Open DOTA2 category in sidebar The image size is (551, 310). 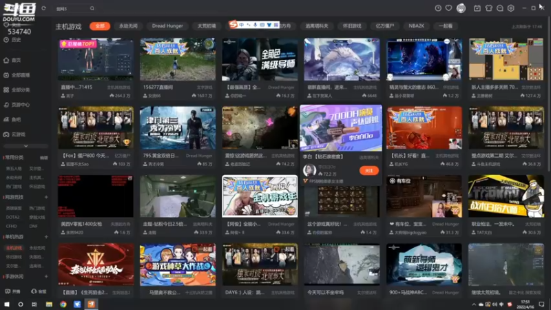point(12,217)
